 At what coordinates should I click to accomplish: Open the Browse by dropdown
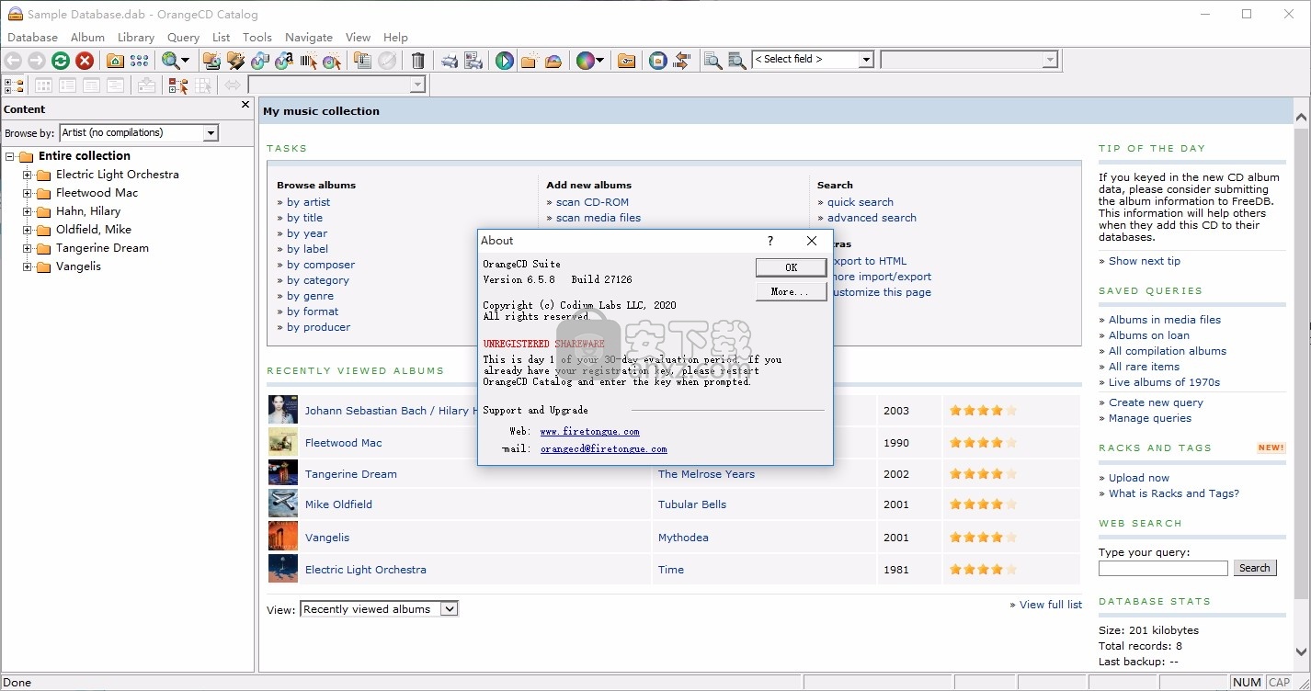[211, 133]
